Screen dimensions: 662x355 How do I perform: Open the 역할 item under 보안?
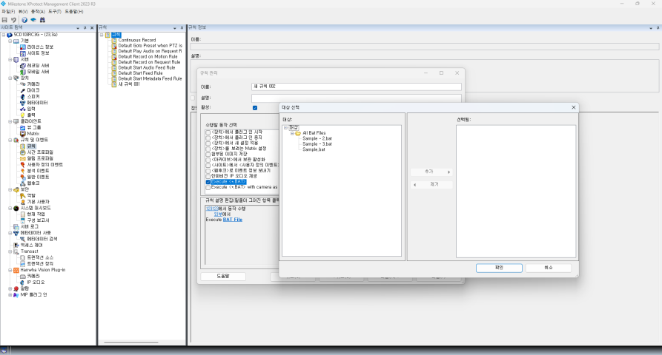(x=31, y=195)
